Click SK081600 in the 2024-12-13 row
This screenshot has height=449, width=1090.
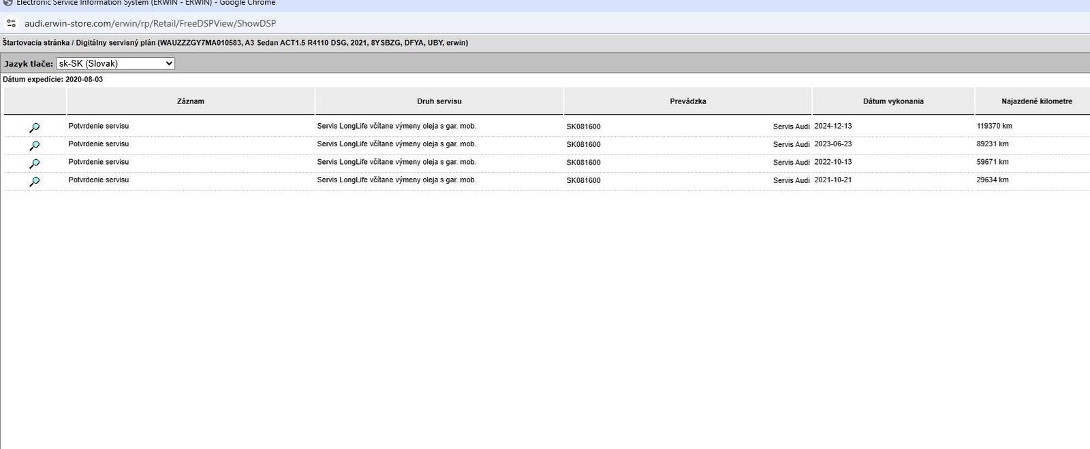pos(584,127)
